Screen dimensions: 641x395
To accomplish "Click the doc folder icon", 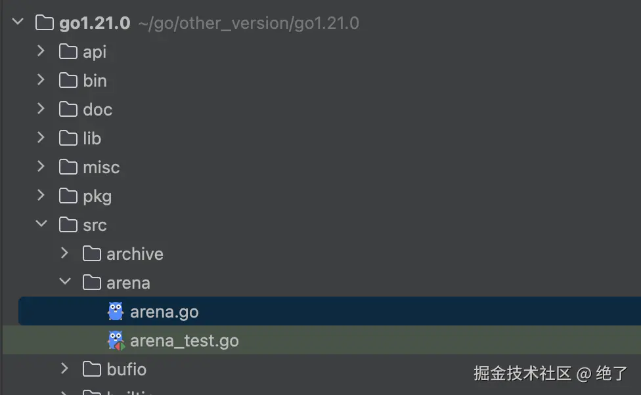I will 68,110.
